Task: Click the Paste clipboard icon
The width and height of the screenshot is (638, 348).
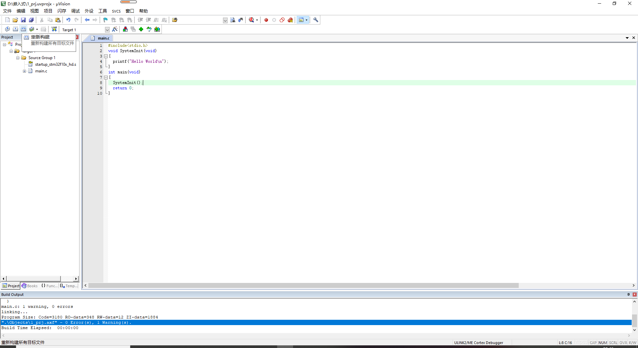Action: point(58,20)
